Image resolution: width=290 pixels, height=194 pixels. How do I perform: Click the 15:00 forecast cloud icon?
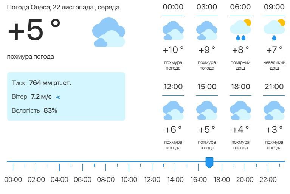[206, 110]
